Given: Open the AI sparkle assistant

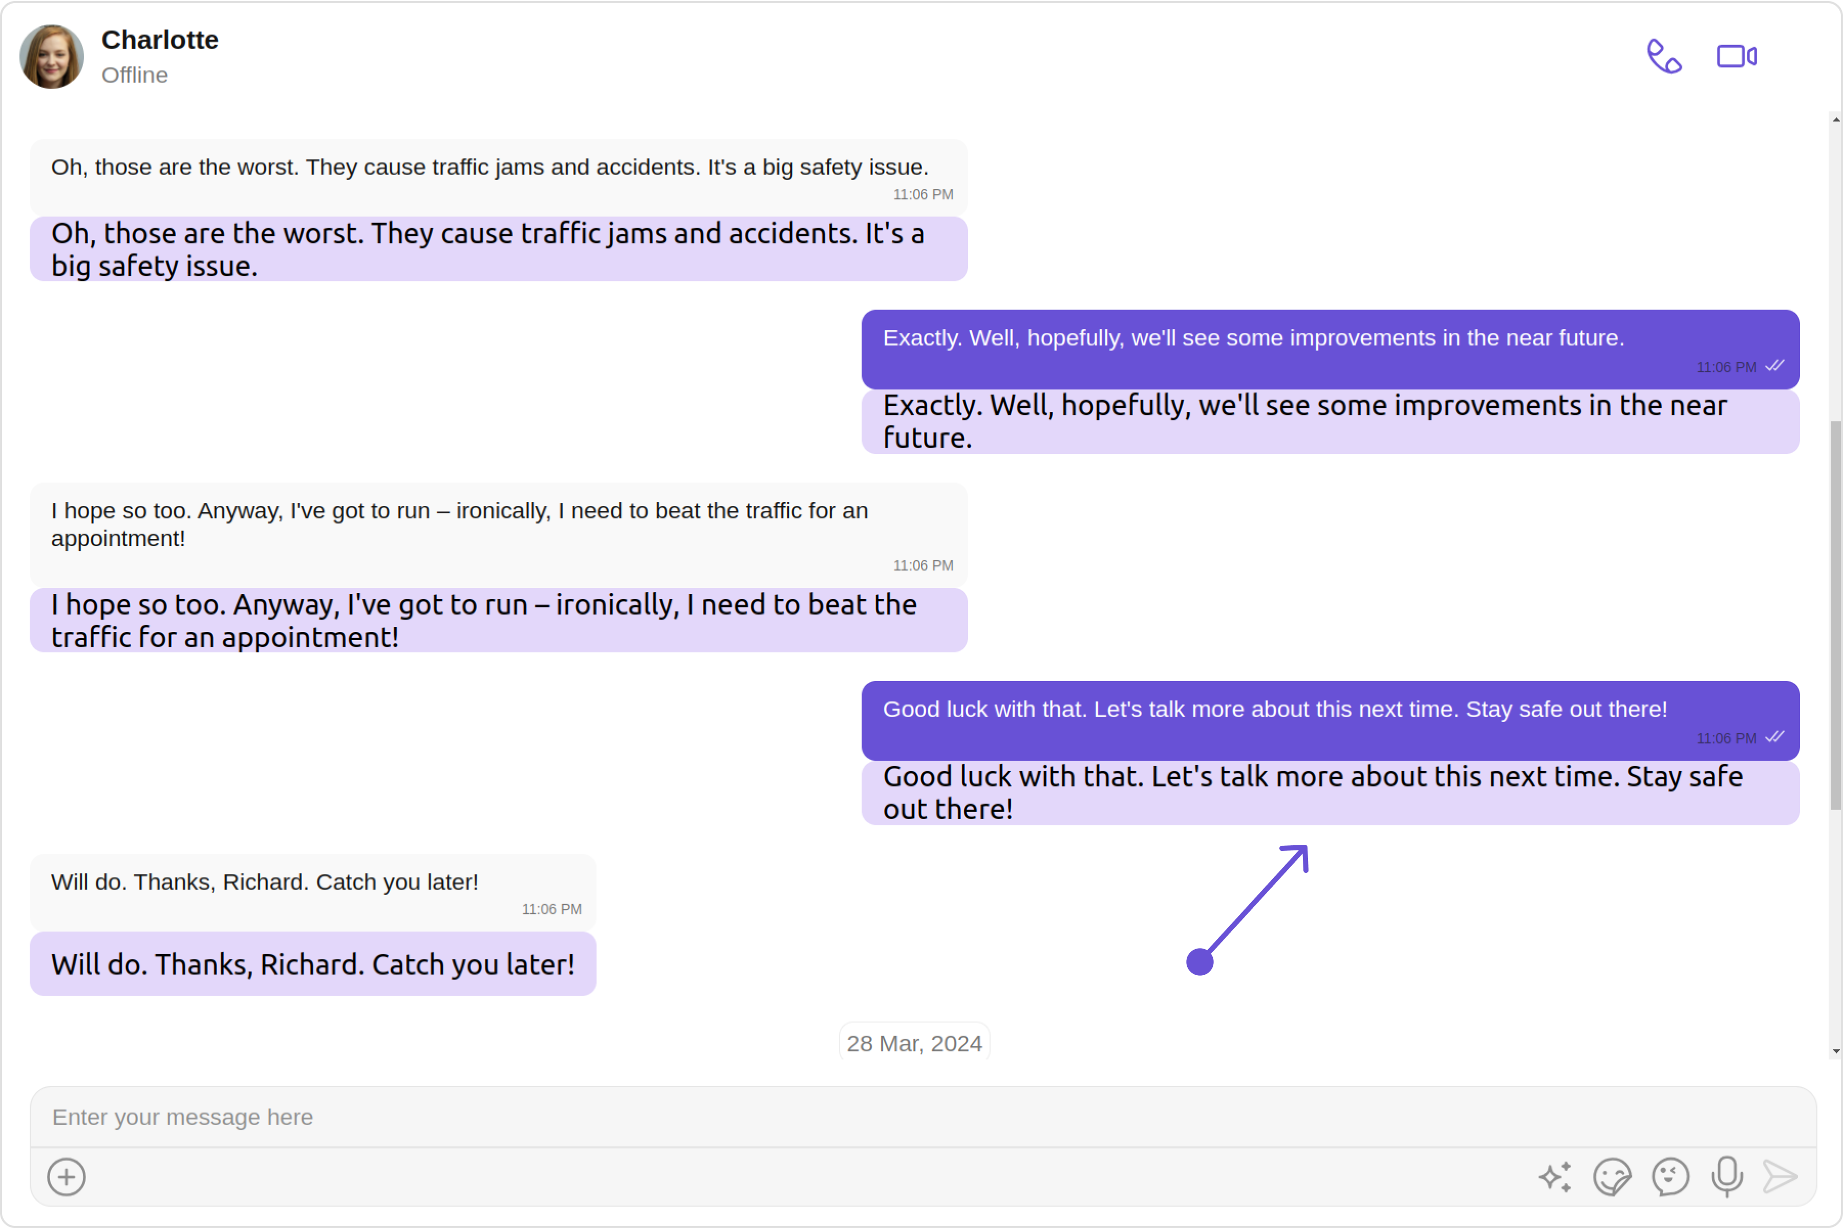Looking at the screenshot, I should [x=1555, y=1176].
